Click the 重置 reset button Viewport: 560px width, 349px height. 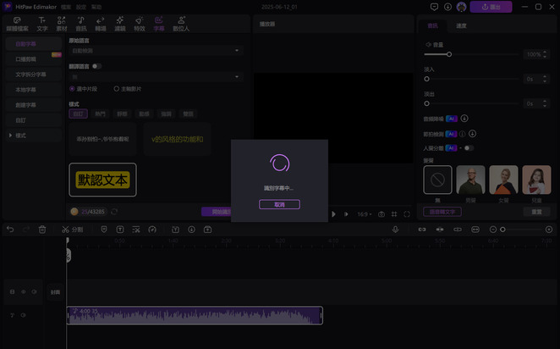click(x=536, y=212)
